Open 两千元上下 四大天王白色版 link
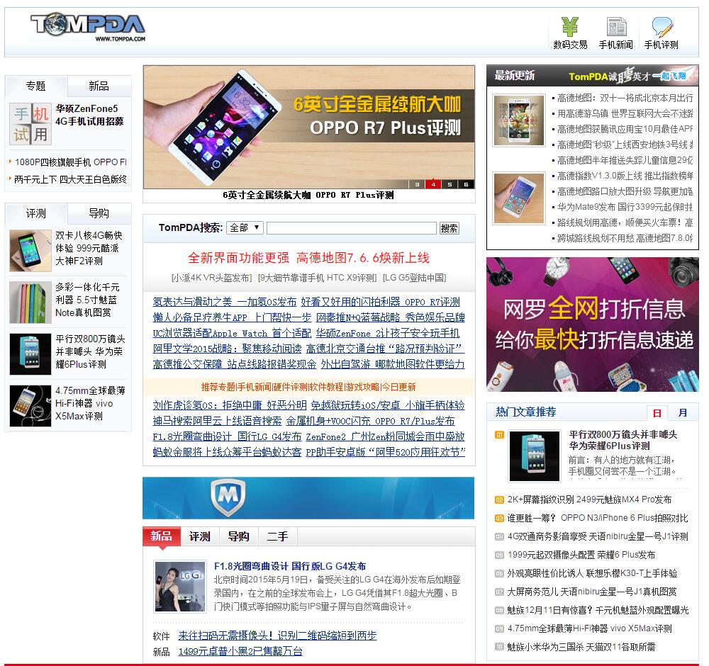The width and height of the screenshot is (709, 666). (x=70, y=179)
